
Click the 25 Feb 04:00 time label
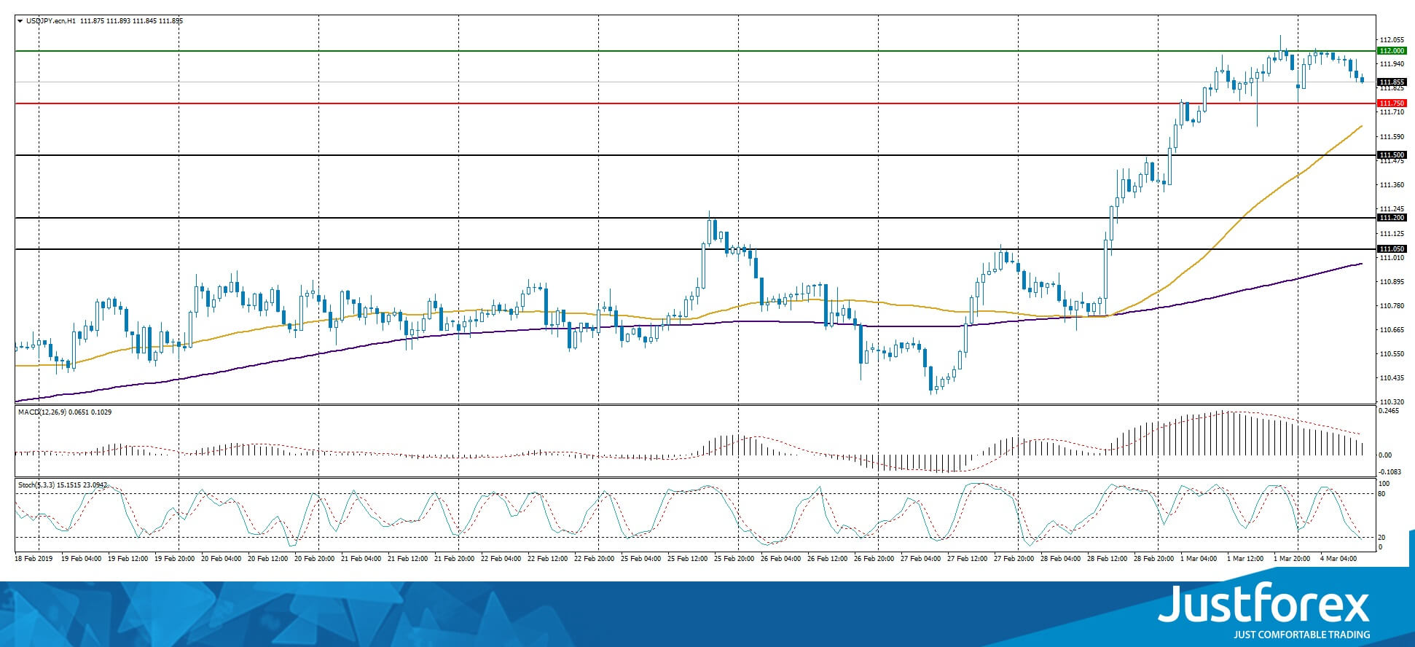click(640, 559)
